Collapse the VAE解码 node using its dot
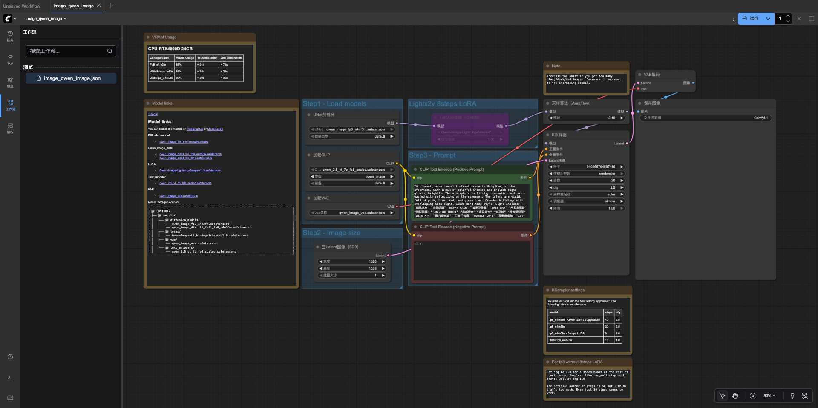This screenshot has width=818, height=408. click(639, 75)
